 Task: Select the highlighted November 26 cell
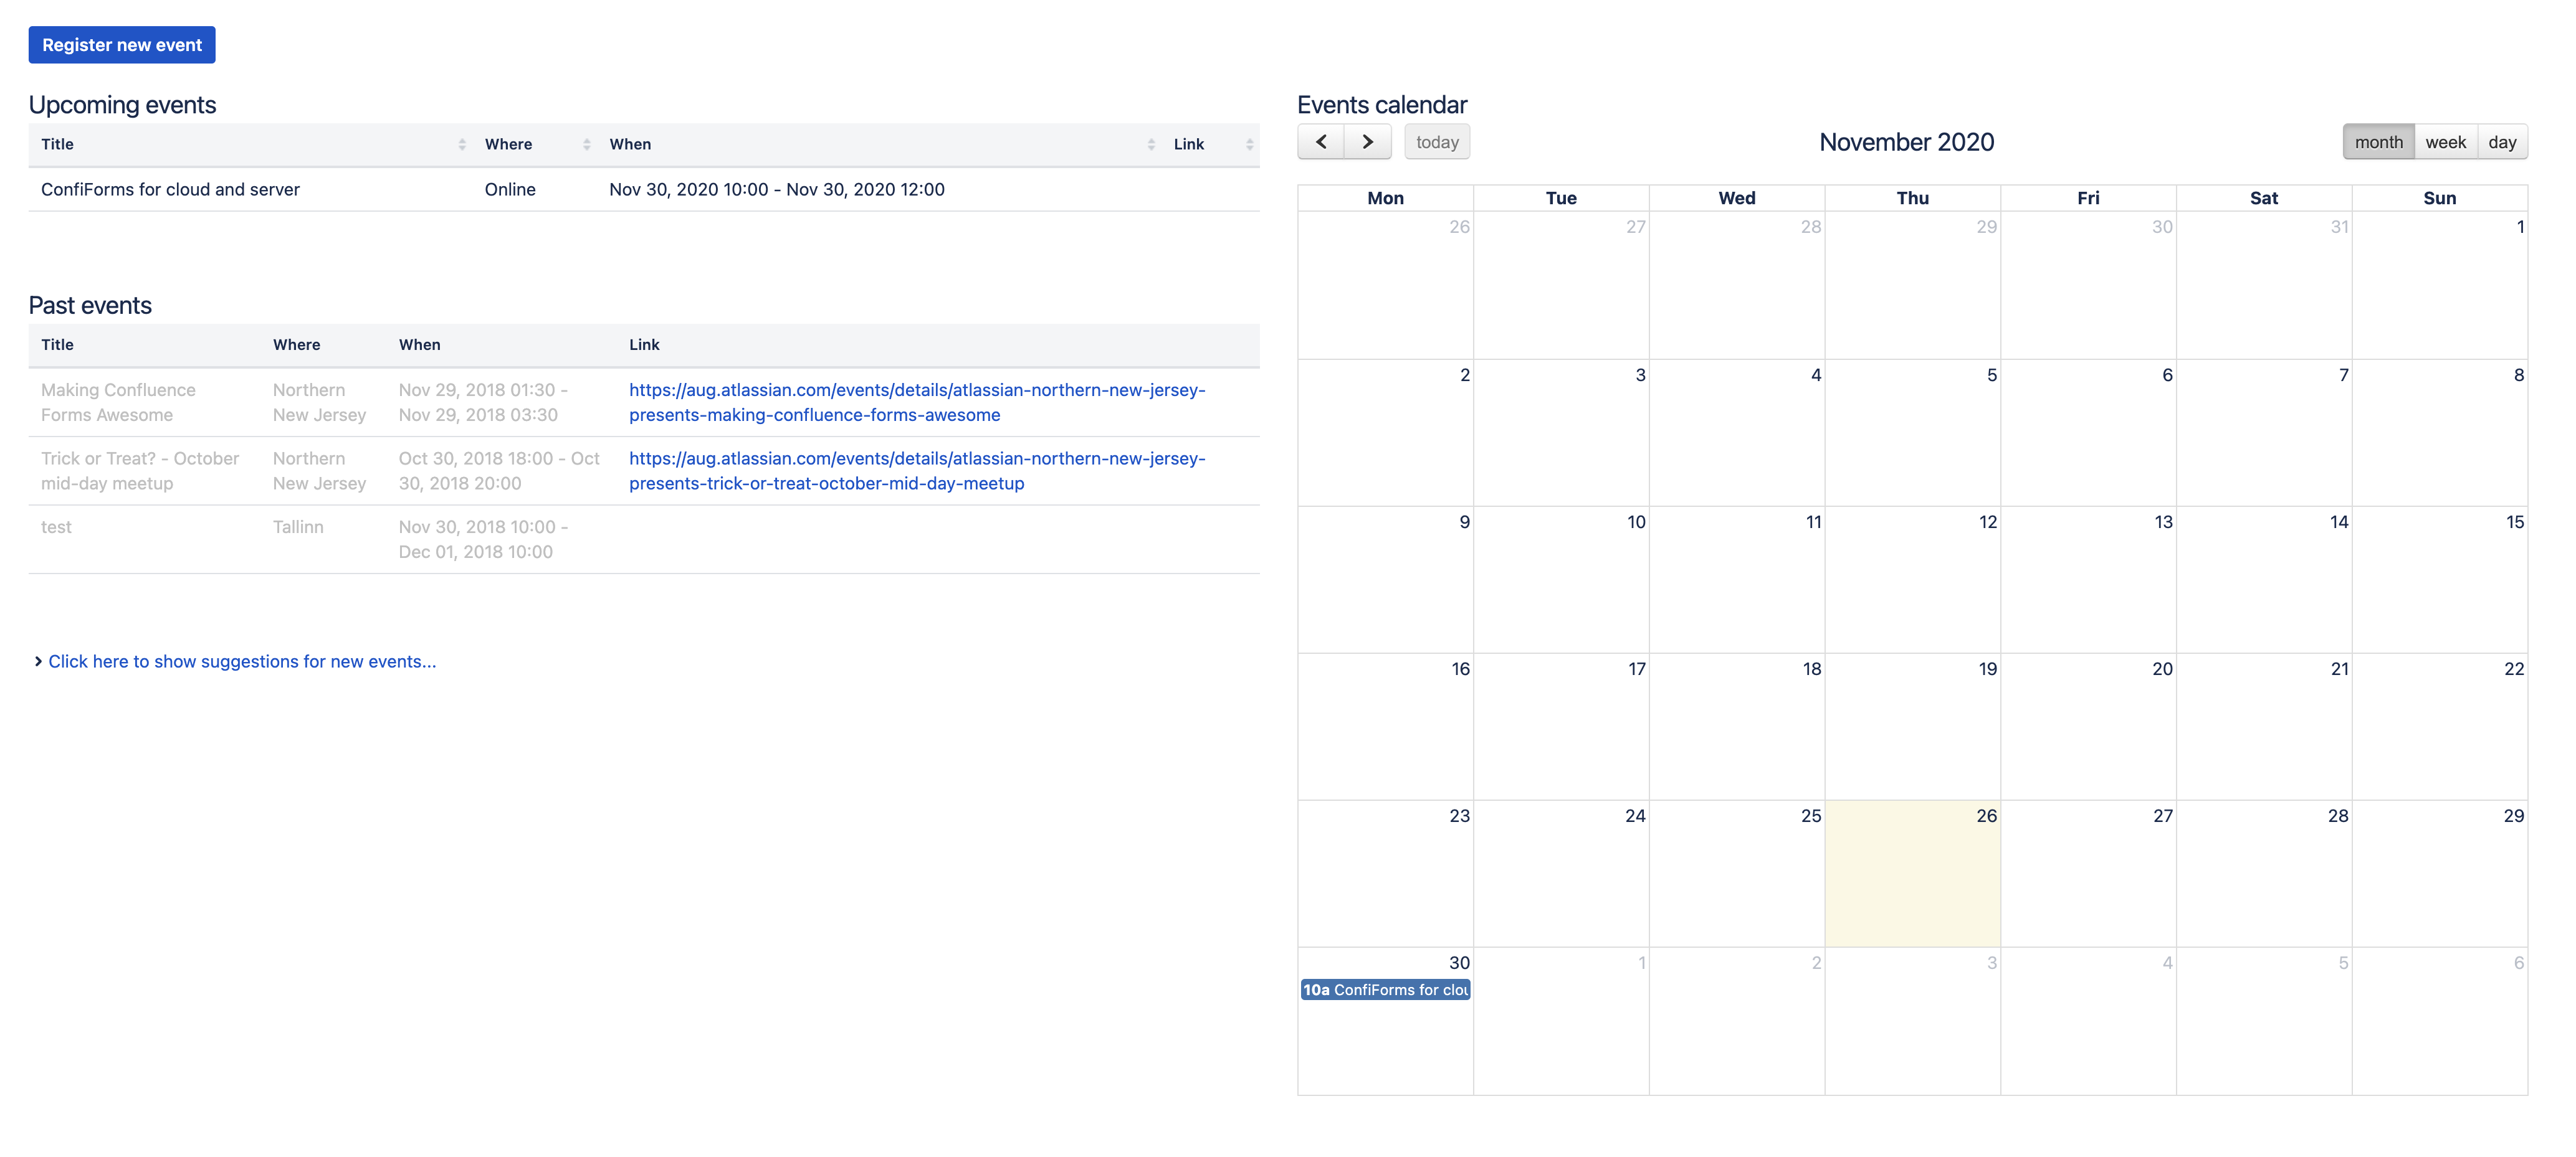pos(1912,874)
